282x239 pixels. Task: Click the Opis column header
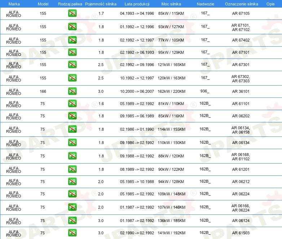pyautogui.click(x=270, y=4)
